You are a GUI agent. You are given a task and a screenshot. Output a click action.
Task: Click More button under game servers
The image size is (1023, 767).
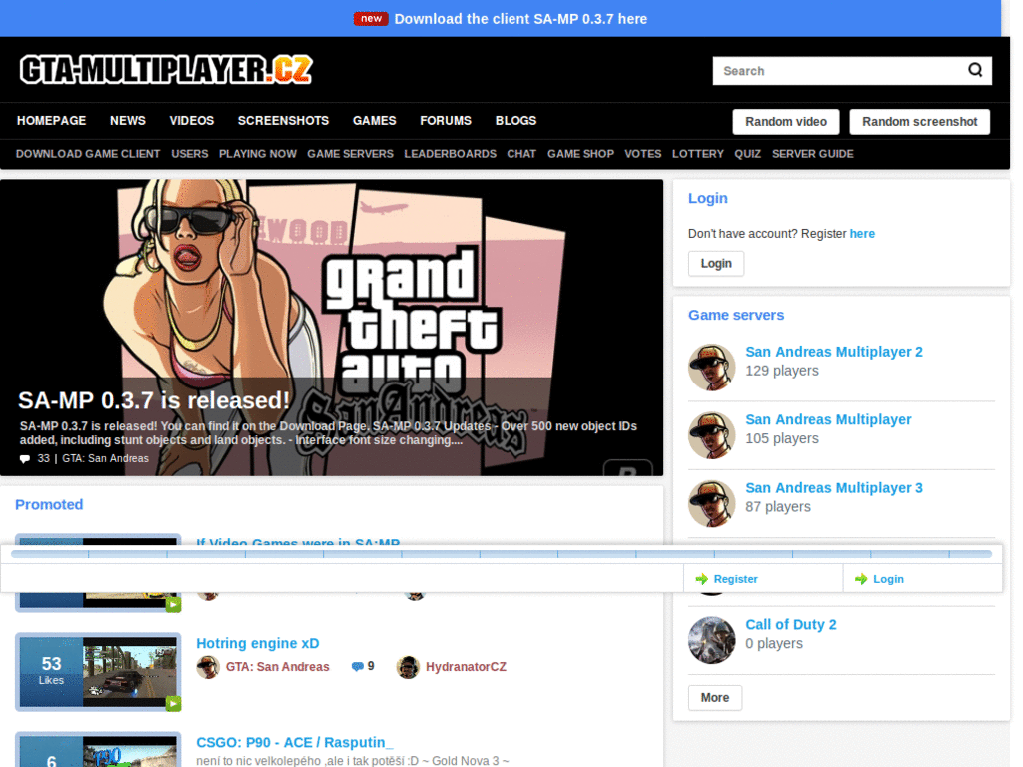715,698
